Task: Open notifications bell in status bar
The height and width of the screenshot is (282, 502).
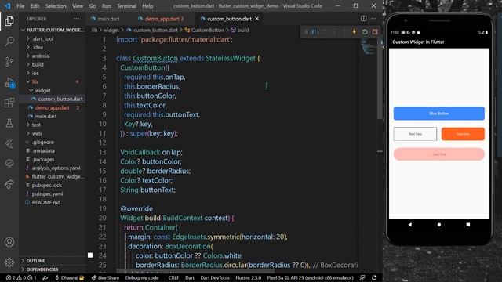Action: 374,278
